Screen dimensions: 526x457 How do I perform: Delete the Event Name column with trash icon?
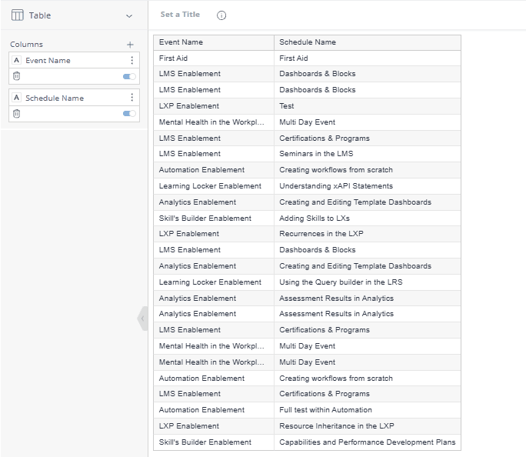[17, 76]
